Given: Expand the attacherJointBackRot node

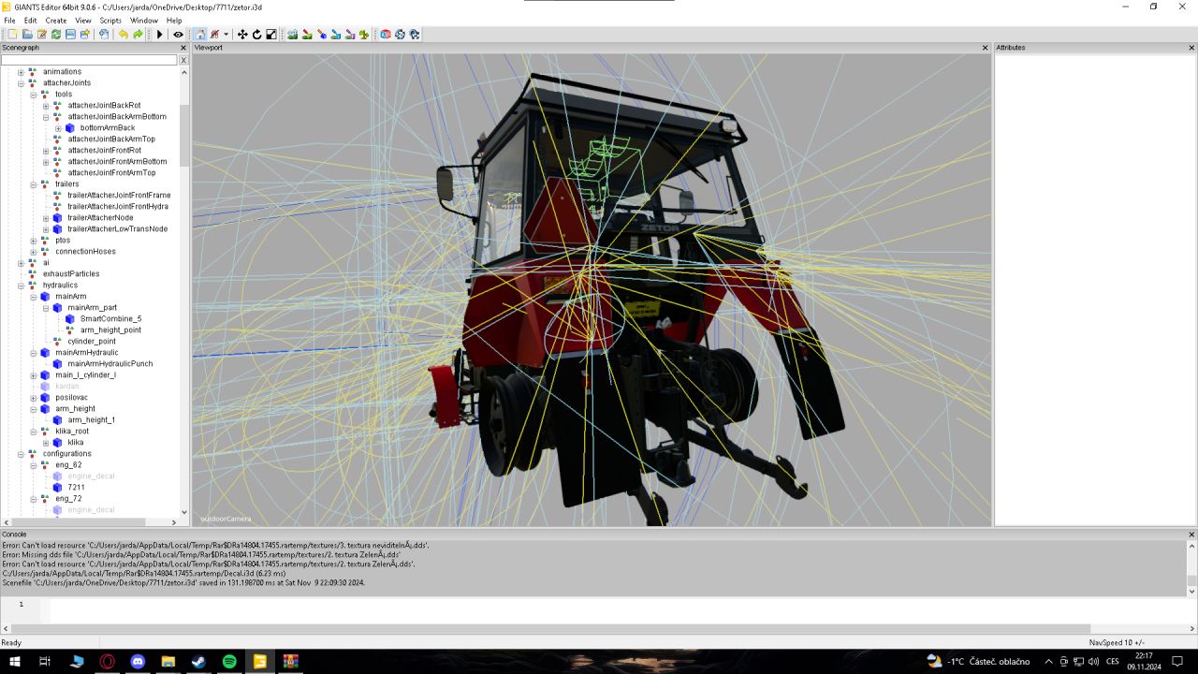Looking at the screenshot, I should coord(45,106).
